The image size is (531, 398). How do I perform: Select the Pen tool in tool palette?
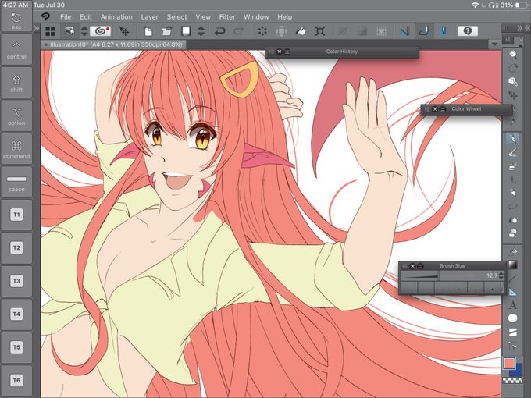click(513, 139)
